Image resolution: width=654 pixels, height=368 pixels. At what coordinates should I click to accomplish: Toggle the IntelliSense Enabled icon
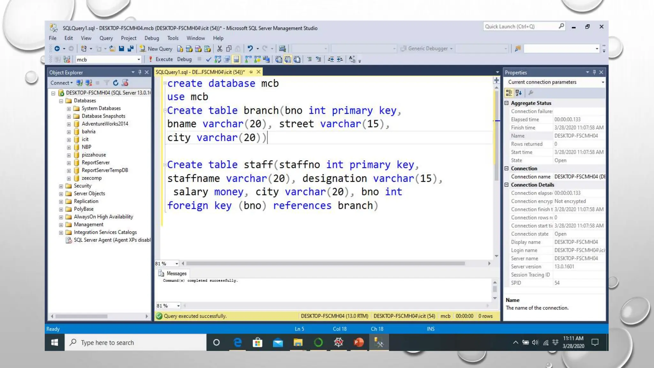[236, 59]
